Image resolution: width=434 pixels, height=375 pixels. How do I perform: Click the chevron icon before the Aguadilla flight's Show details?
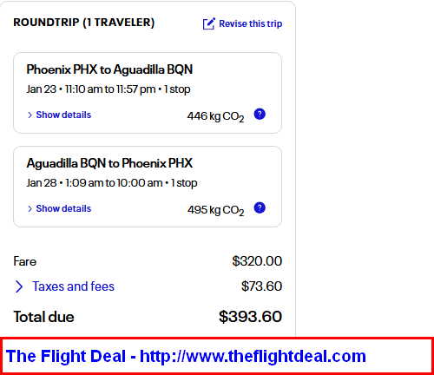[x=30, y=208]
